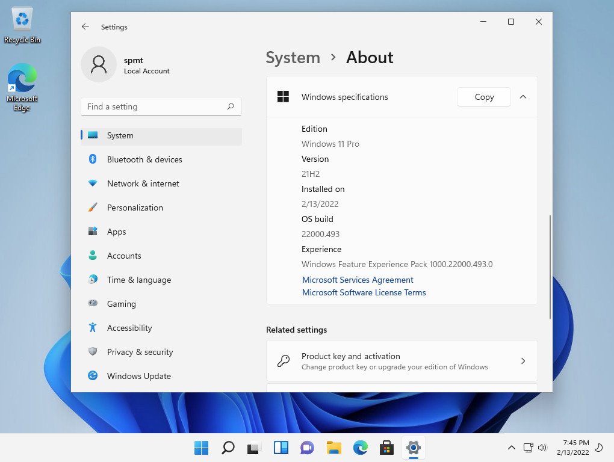Open taskbar Search
This screenshot has height=462, width=614.
pos(228,448)
